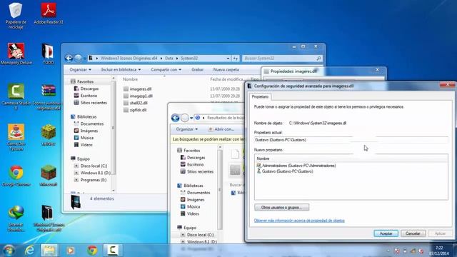Screen dimensions: 457x257
Task: Launch Game Dev Tycoon desktop icon
Action: [16, 137]
